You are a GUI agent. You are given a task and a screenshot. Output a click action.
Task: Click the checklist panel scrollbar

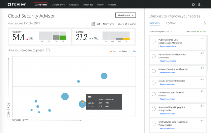pyautogui.click(x=208, y=53)
